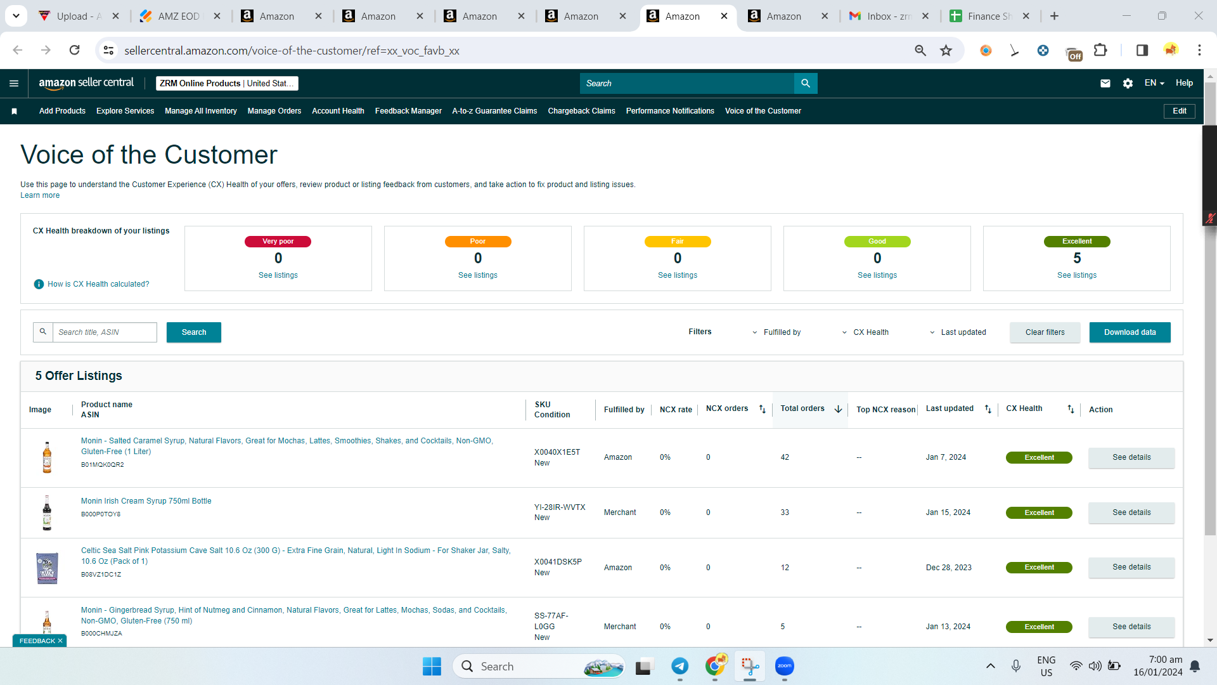Screen dimensions: 1217x685
Task: Close the FEEDBACK tab widget
Action: click(x=60, y=641)
